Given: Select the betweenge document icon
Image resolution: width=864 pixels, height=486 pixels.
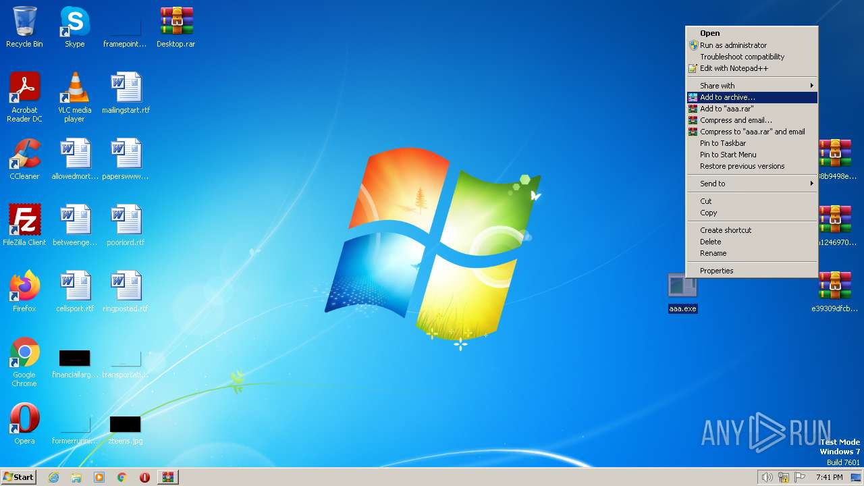Looking at the screenshot, I should tap(74, 225).
